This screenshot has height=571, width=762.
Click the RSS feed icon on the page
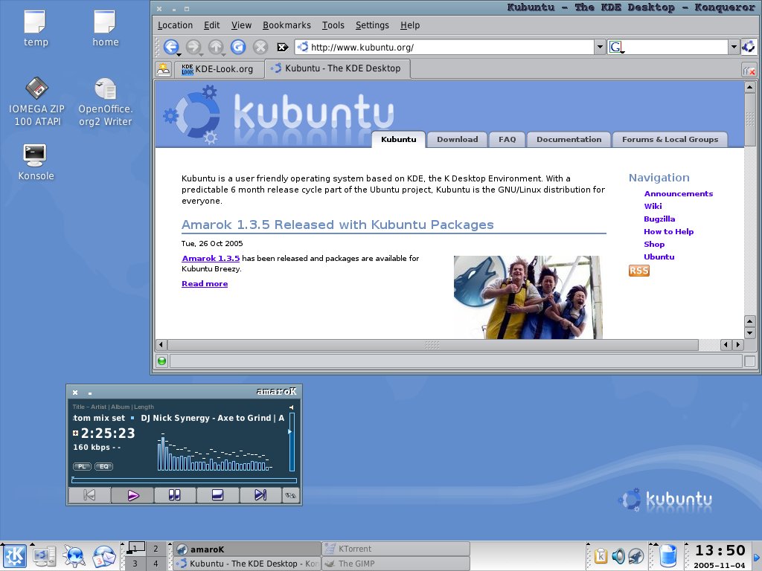click(638, 271)
